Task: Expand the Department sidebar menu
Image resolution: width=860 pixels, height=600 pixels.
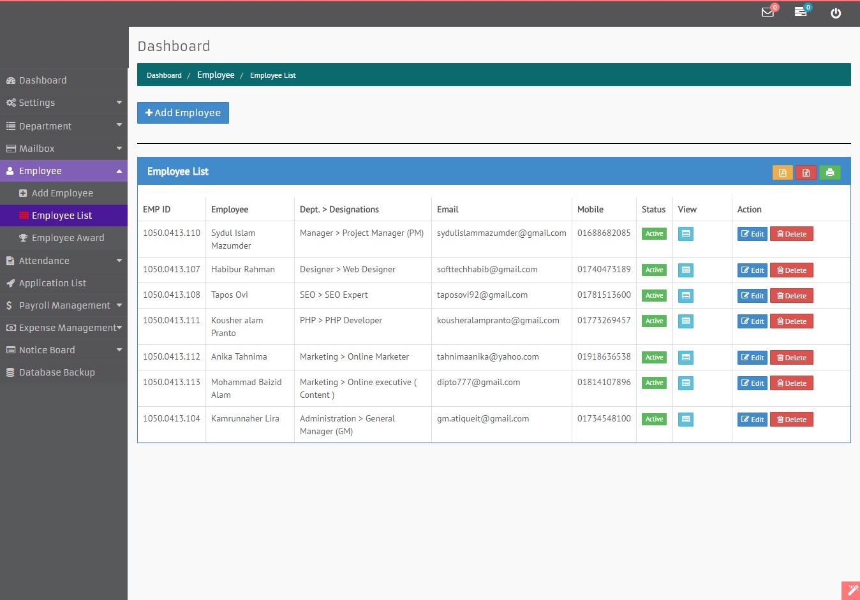Action: pyautogui.click(x=64, y=126)
